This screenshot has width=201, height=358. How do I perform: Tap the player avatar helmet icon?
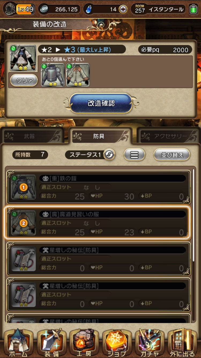[x=10, y=9]
